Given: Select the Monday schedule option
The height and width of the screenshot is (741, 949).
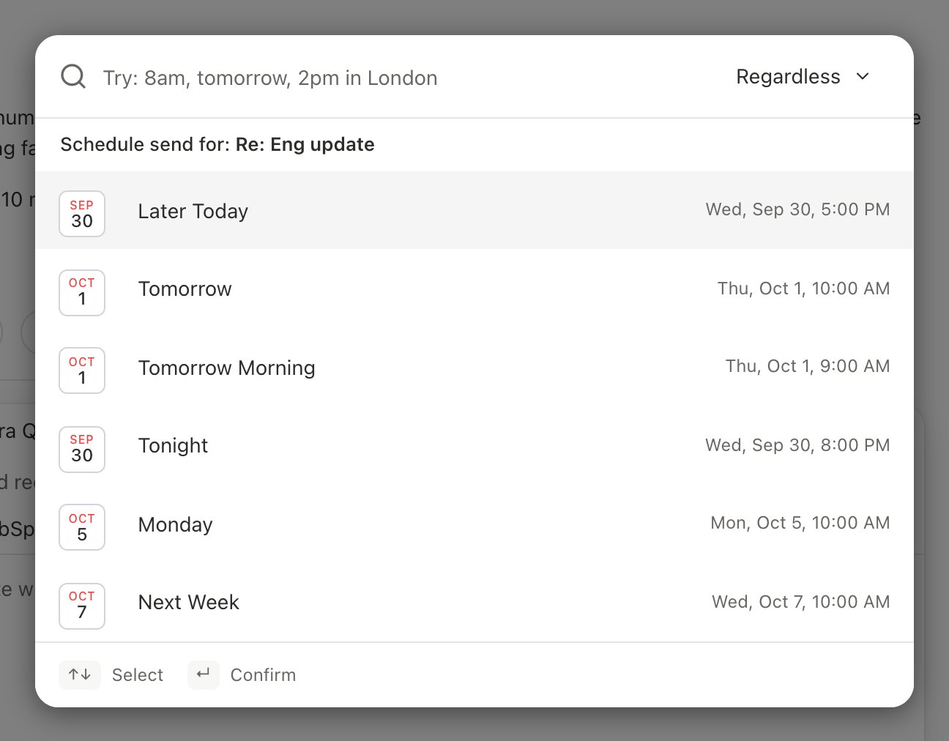Looking at the screenshot, I should [x=474, y=524].
